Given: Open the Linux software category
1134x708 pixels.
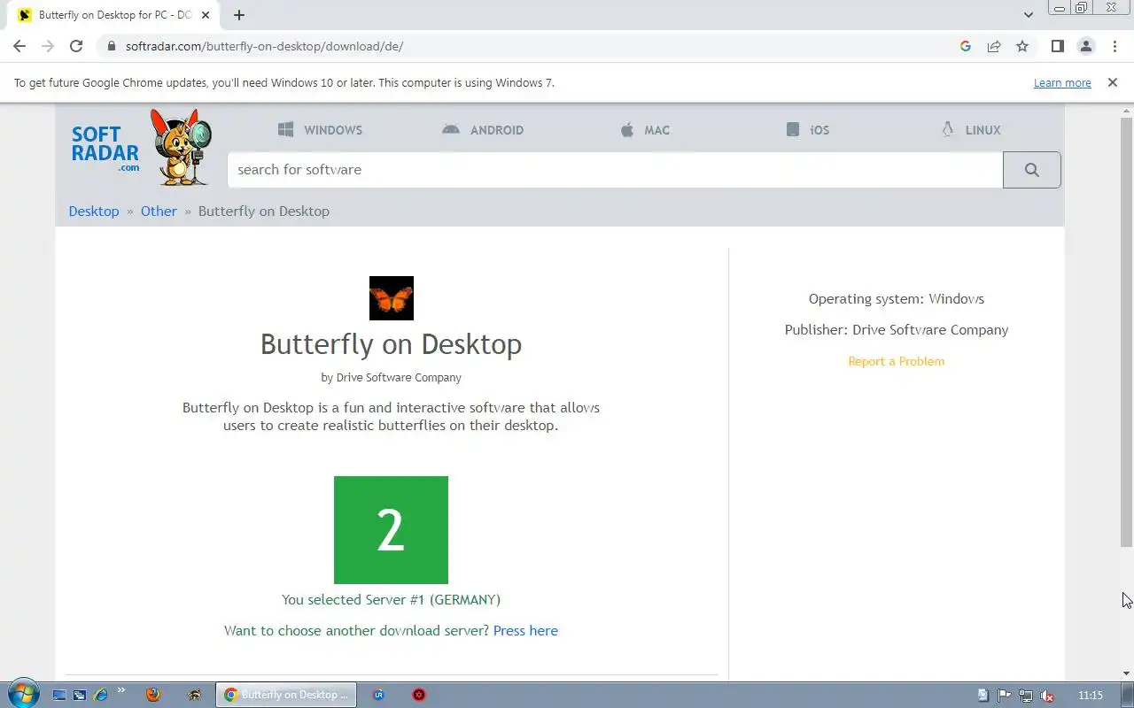Looking at the screenshot, I should (x=971, y=129).
